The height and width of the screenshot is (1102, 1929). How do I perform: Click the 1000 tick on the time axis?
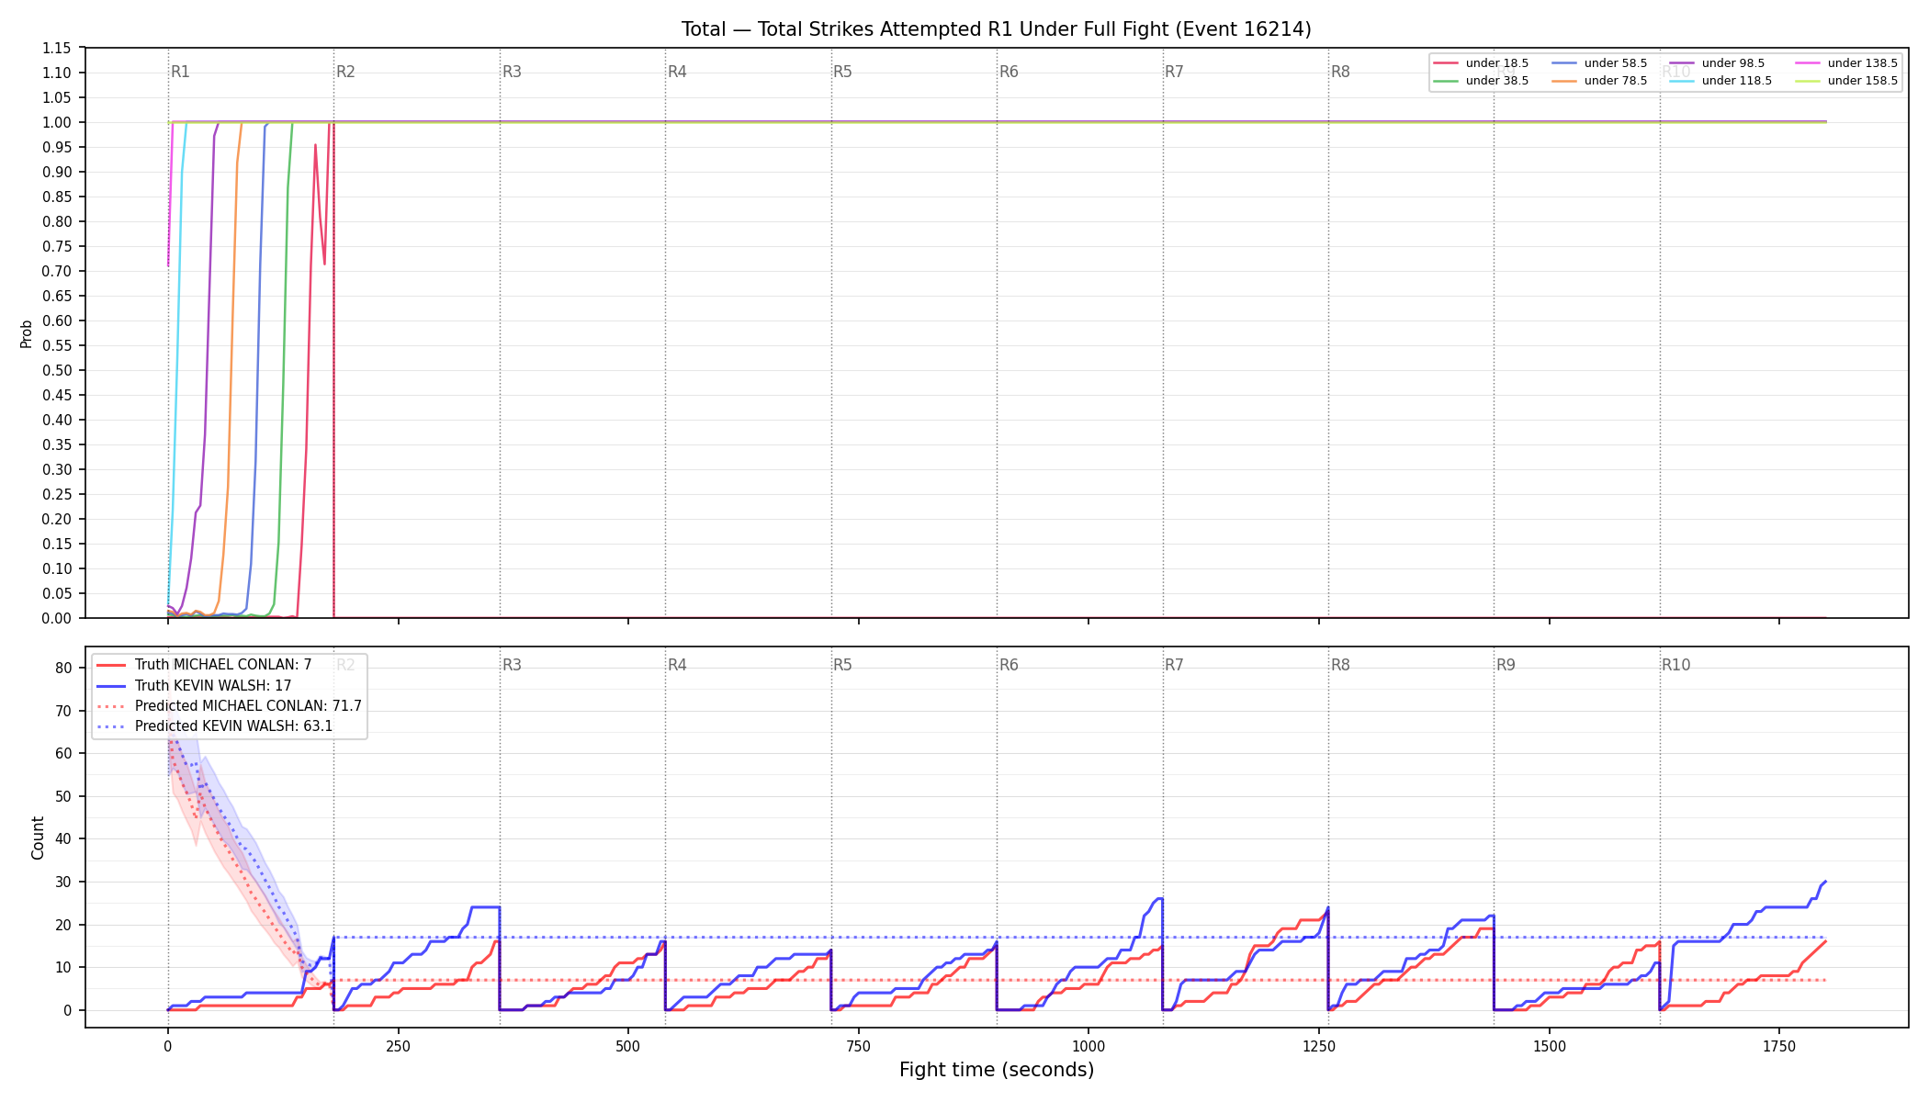[x=1089, y=1046]
